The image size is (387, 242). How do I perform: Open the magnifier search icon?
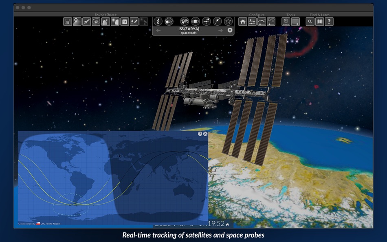point(310,22)
